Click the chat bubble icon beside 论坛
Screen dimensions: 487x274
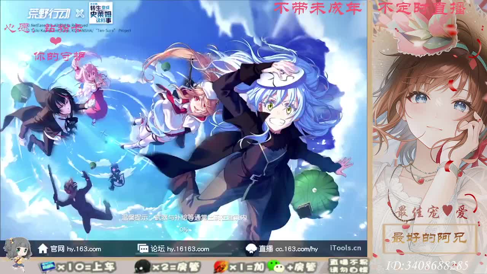143,249
